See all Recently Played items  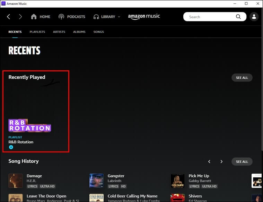242,78
